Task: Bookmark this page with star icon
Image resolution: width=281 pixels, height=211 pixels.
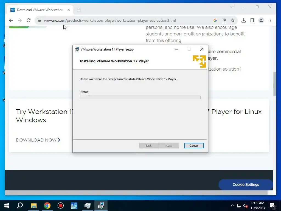Action: (x=233, y=20)
